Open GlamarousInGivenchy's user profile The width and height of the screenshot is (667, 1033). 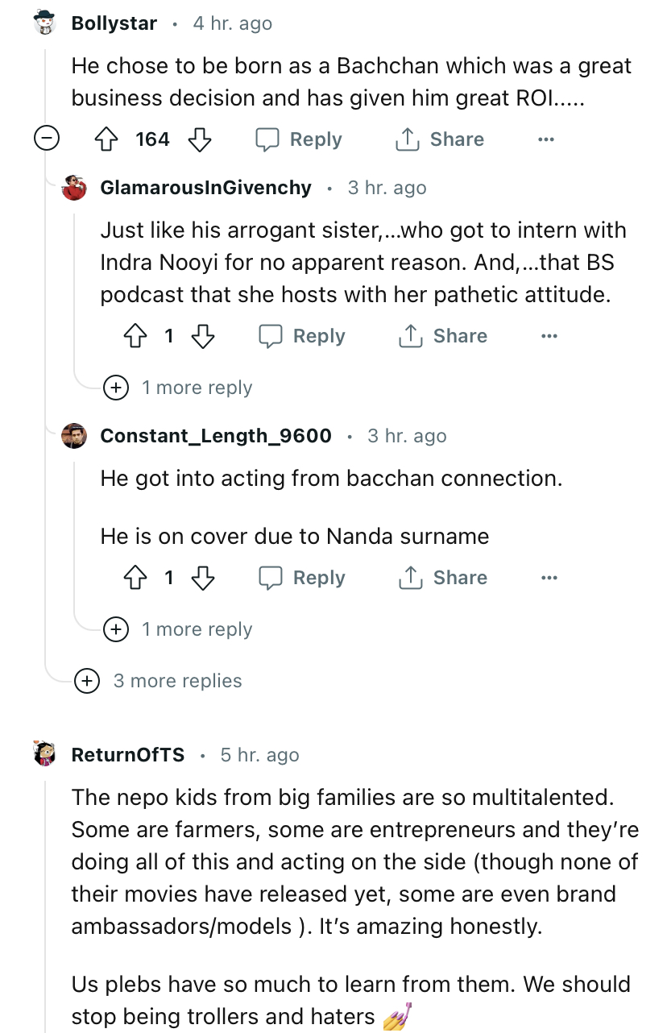205,188
